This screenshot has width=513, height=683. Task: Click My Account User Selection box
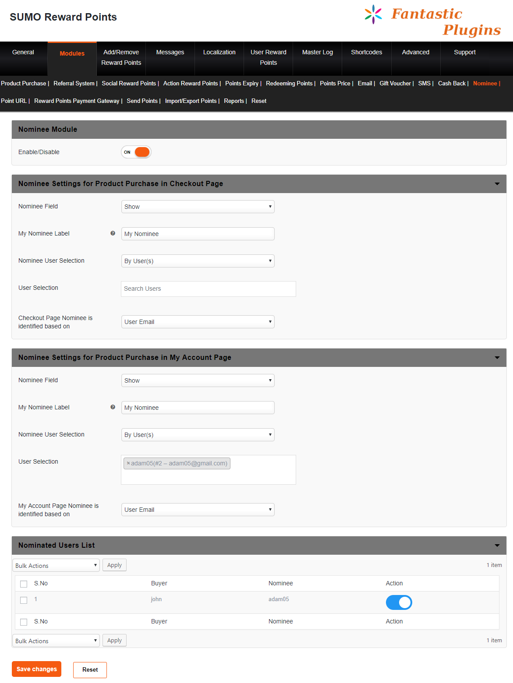209,470
